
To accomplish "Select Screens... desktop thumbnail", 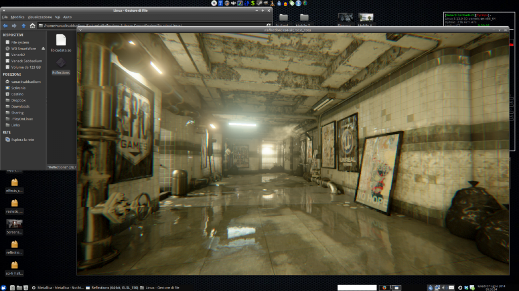I will pyautogui.click(x=15, y=227).
